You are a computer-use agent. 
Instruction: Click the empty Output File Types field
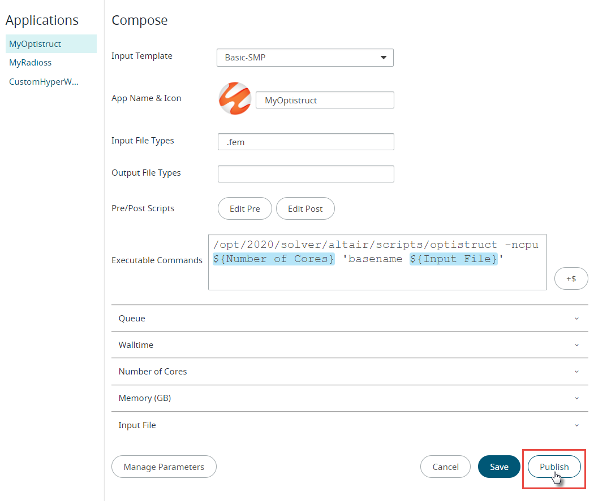coord(305,174)
